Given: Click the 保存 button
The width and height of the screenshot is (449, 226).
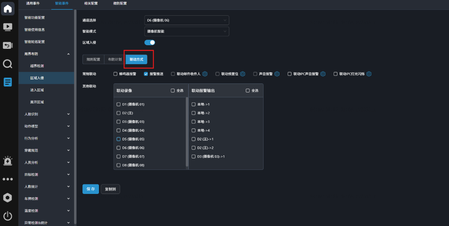Looking at the screenshot, I should point(91,189).
